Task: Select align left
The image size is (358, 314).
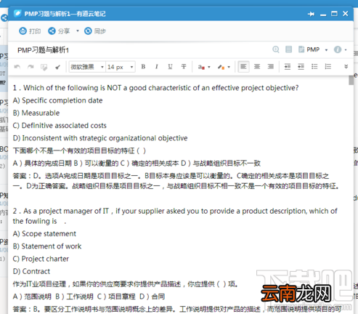Action: [x=243, y=66]
